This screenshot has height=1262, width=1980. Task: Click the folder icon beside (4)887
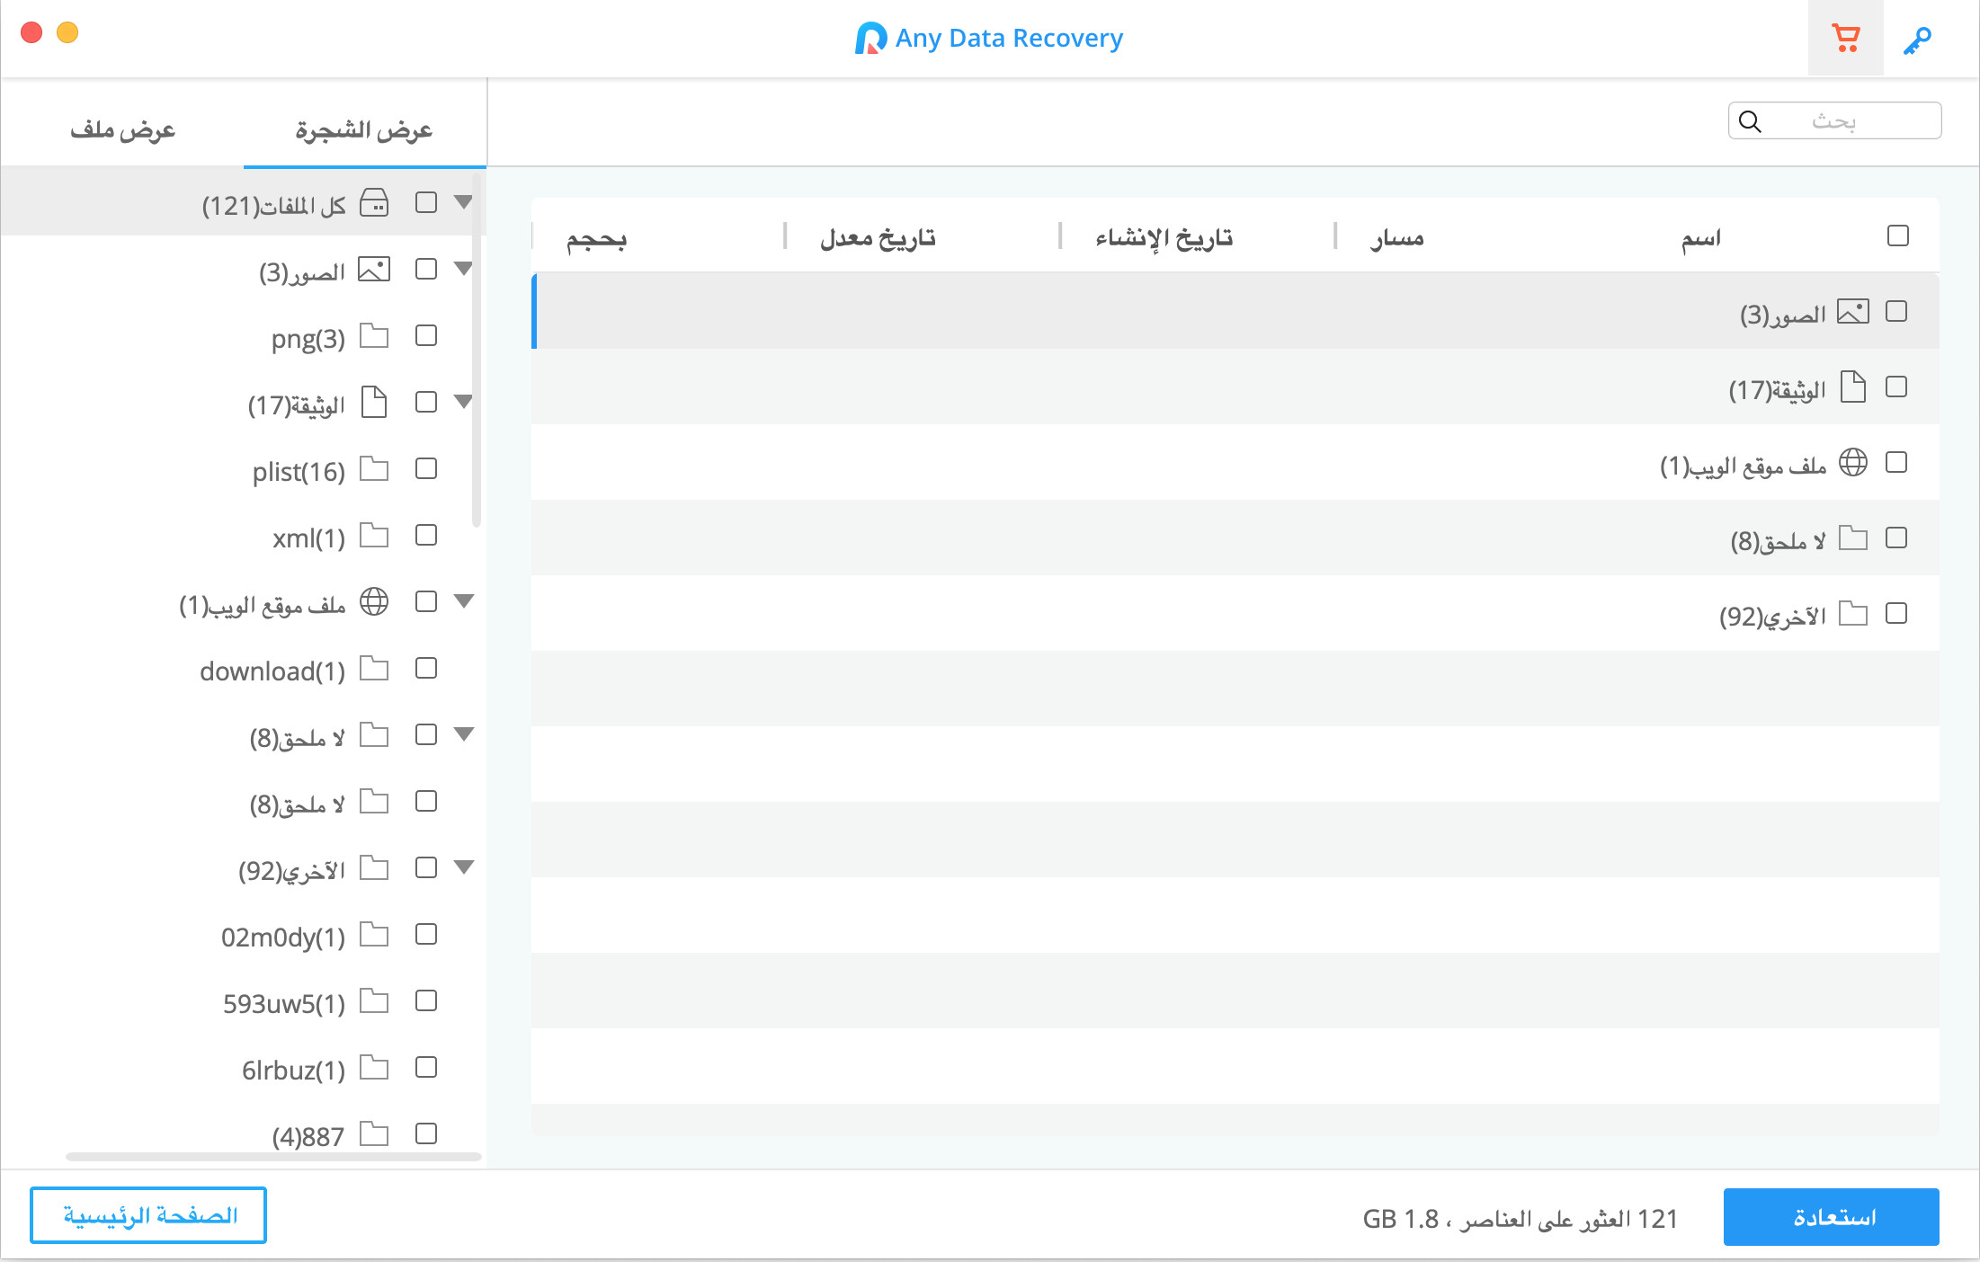[x=374, y=1134]
